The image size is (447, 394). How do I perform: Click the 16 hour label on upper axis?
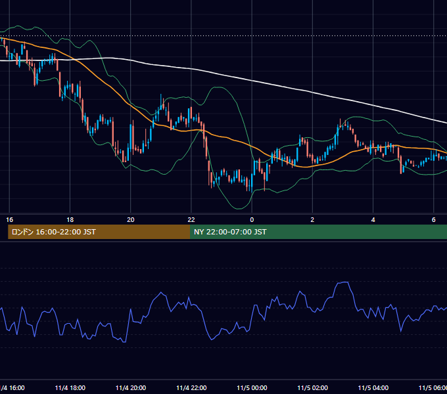tap(9, 220)
